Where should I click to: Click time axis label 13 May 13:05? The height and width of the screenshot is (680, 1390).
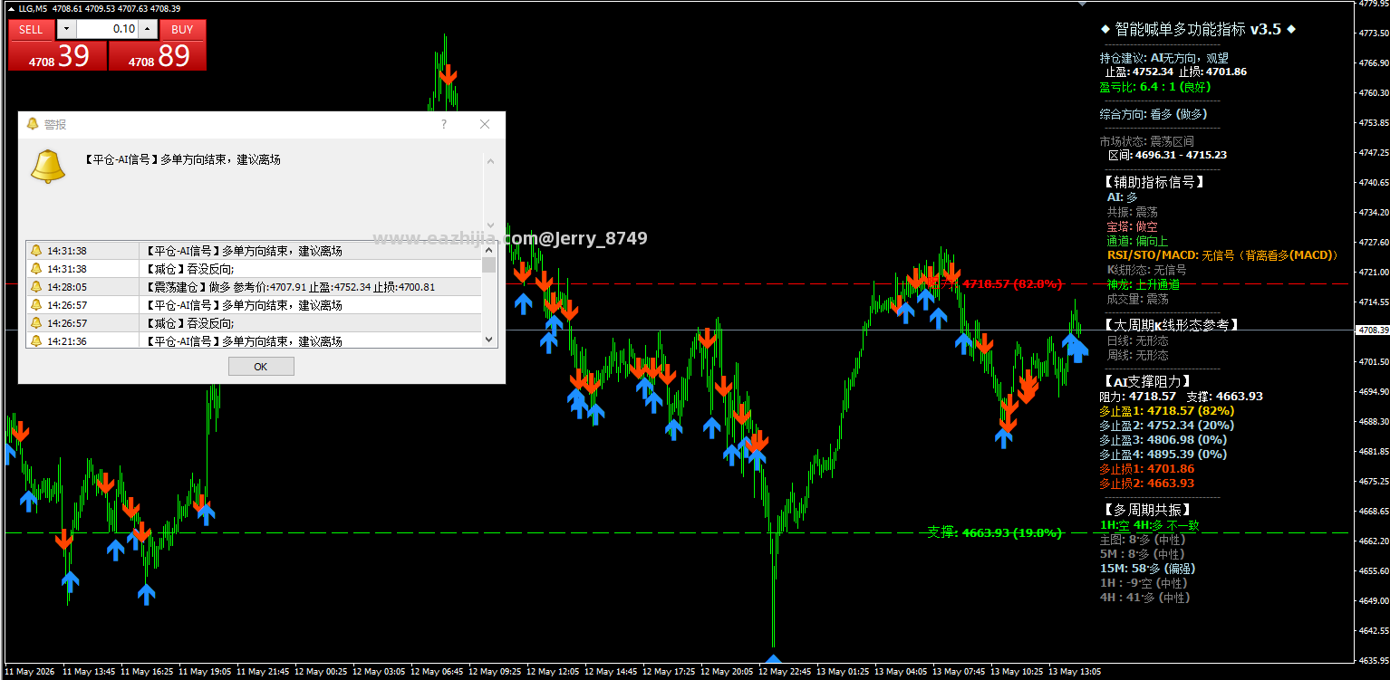click(x=1076, y=672)
